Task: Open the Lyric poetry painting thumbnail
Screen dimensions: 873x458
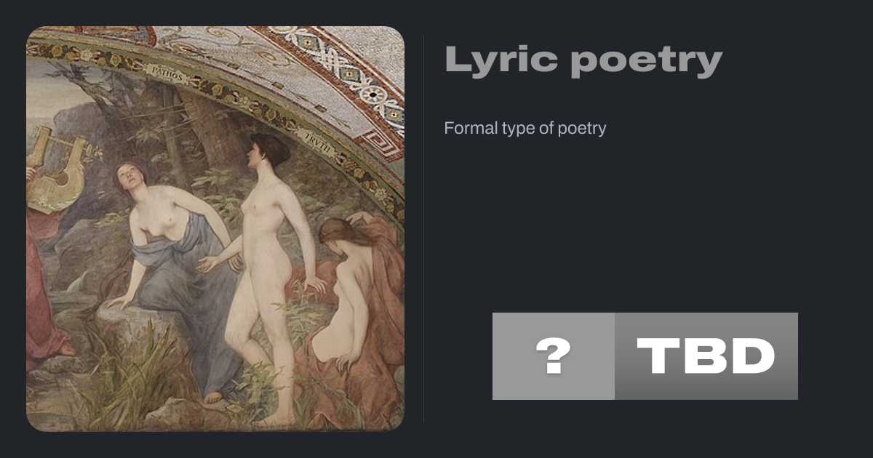Action: click(215, 229)
